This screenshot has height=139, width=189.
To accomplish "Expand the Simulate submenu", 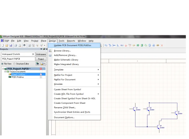I will tap(98, 84).
